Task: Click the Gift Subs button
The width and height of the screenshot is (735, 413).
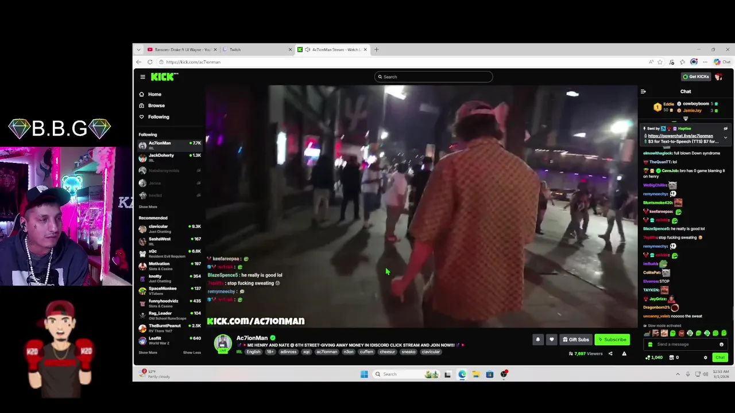Action: (576, 340)
